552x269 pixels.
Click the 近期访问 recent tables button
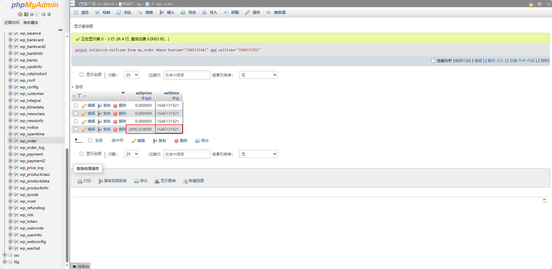(12, 23)
